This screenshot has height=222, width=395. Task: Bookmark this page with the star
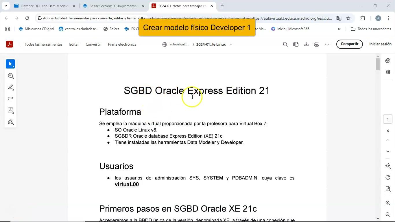point(348,18)
